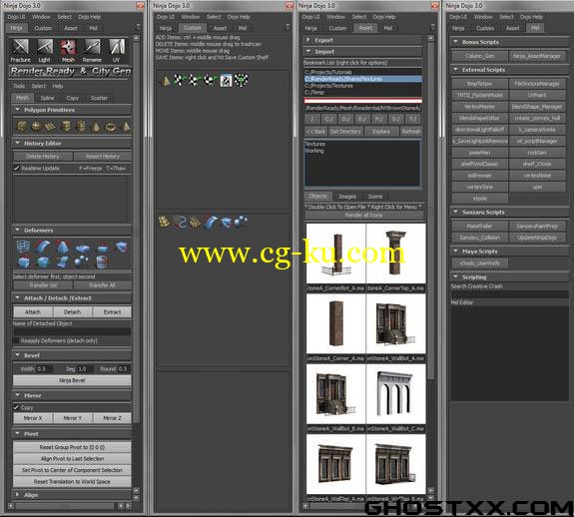
Task: Open the Rename tool icon
Action: [x=92, y=47]
